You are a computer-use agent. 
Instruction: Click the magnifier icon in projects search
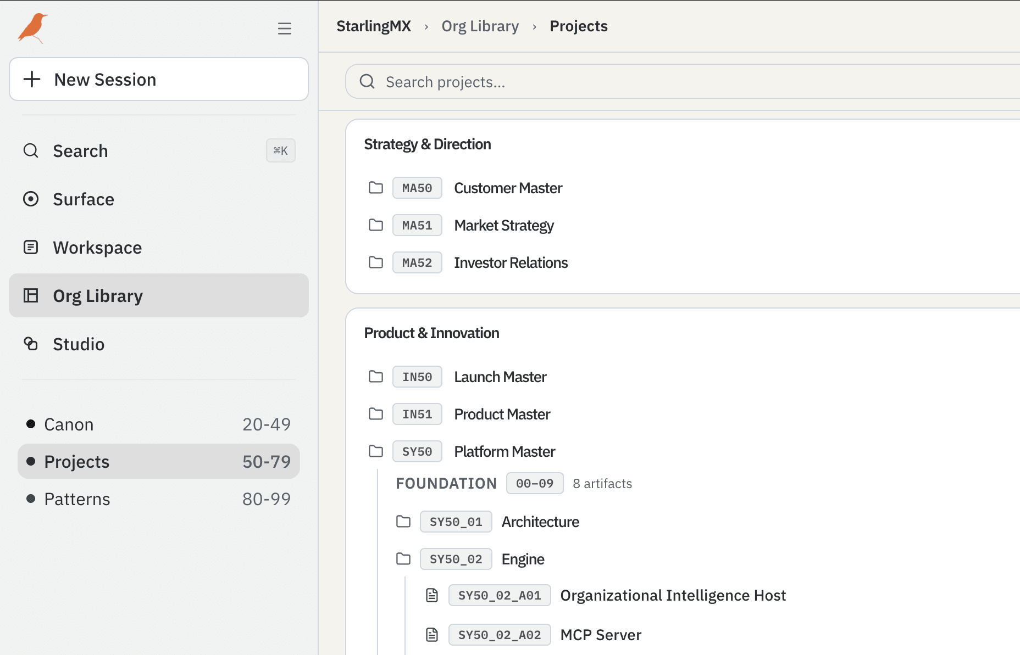pos(367,82)
